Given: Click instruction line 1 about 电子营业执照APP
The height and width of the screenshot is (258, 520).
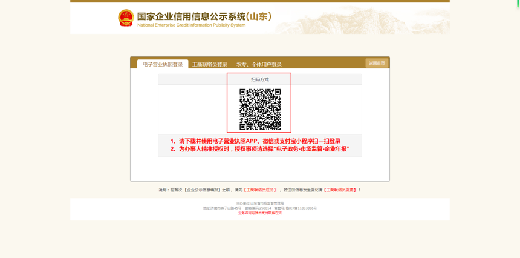Looking at the screenshot, I should click(x=256, y=141).
